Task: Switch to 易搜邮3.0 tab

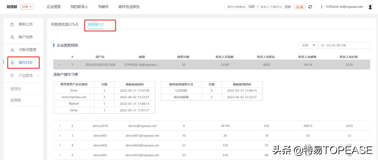Action: (x=96, y=24)
